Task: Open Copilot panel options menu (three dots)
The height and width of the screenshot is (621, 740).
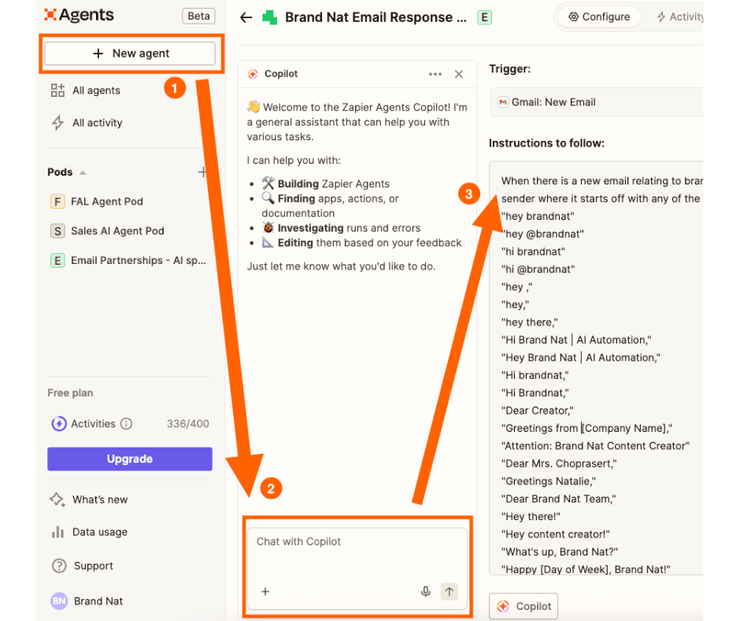Action: coord(435,74)
